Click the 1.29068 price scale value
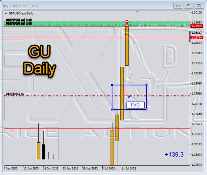207x175 pixels. click(197, 84)
